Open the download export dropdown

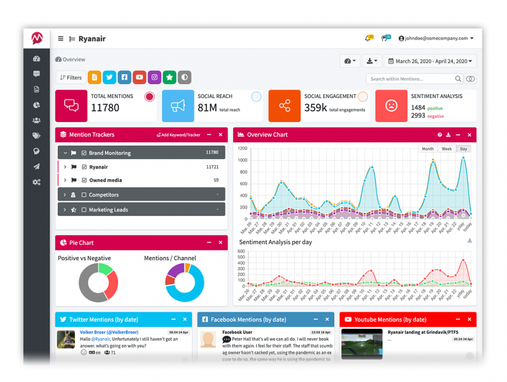point(372,61)
